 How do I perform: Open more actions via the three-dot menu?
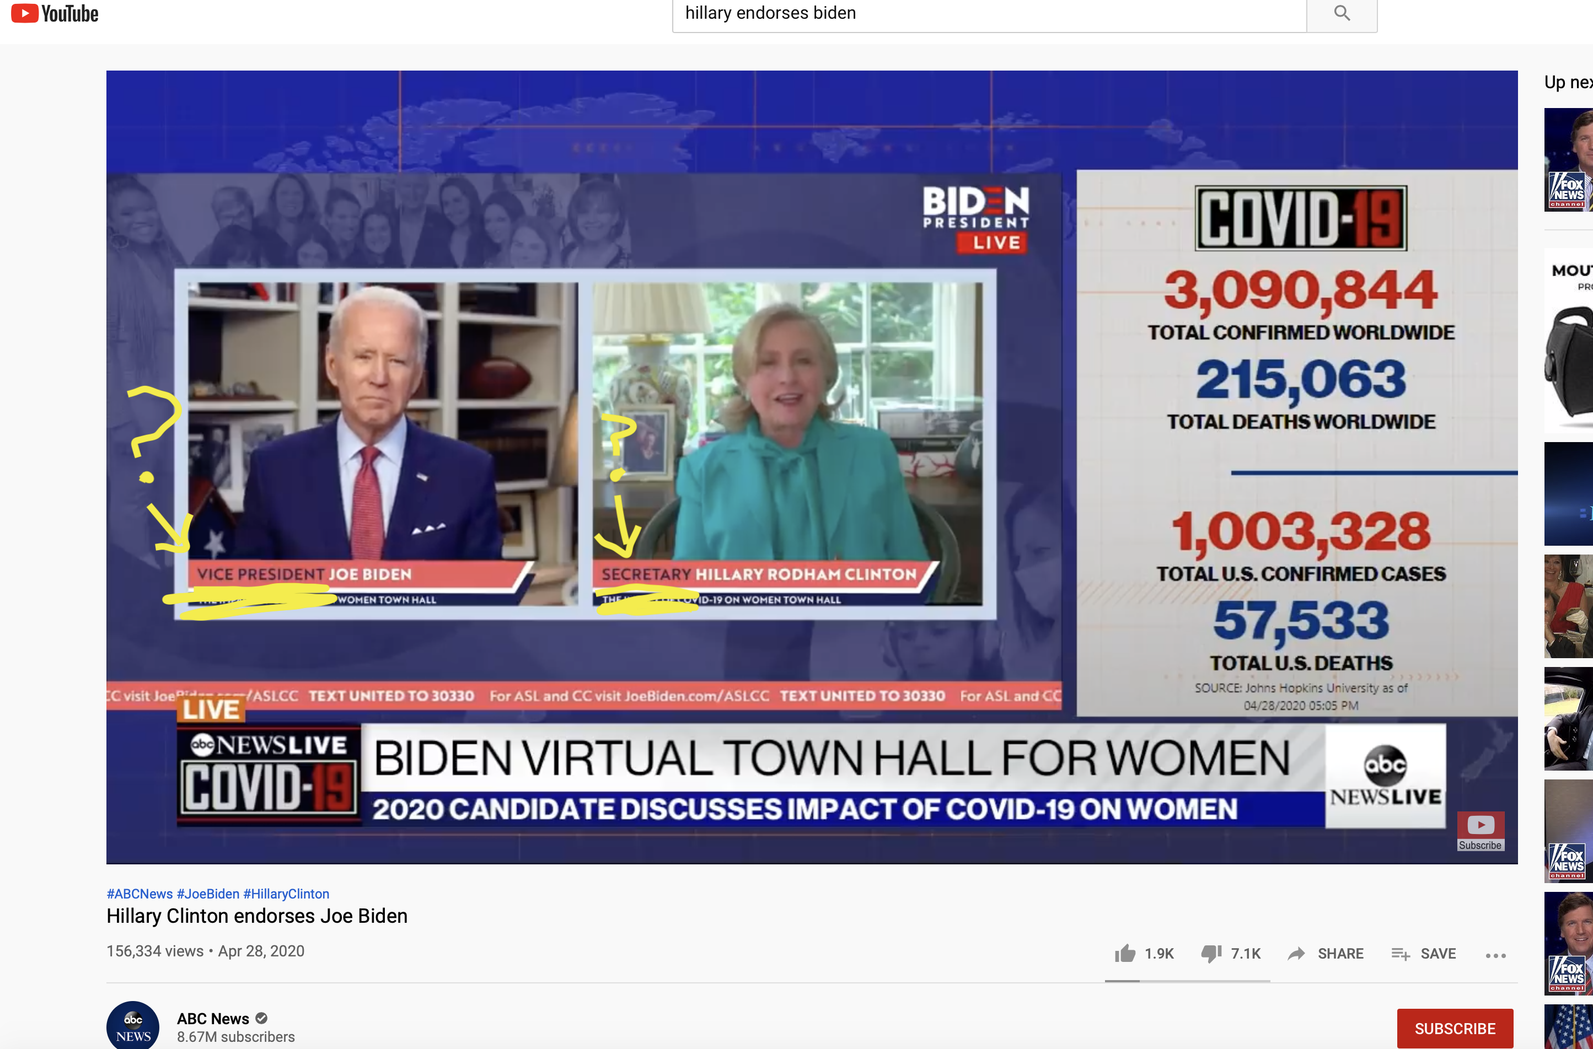point(1497,955)
